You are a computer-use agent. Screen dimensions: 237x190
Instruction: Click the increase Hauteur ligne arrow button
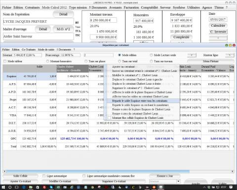(230, 55)
